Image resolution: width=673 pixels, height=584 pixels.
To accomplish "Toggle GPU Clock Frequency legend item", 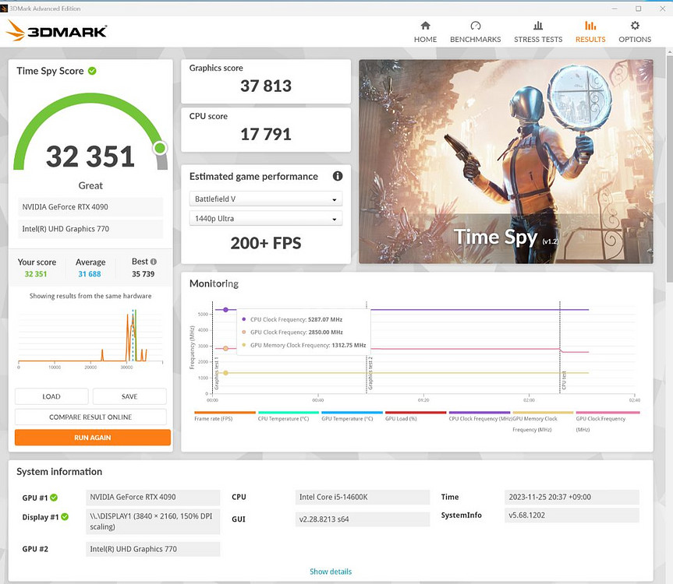I will [x=607, y=422].
